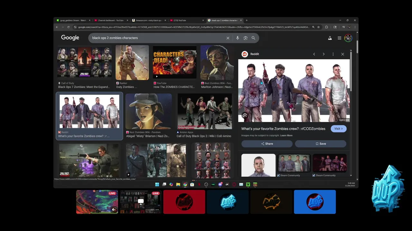412x231 pixels.
Task: Open the Ranker Duty Zombies image result
Action: (132, 67)
